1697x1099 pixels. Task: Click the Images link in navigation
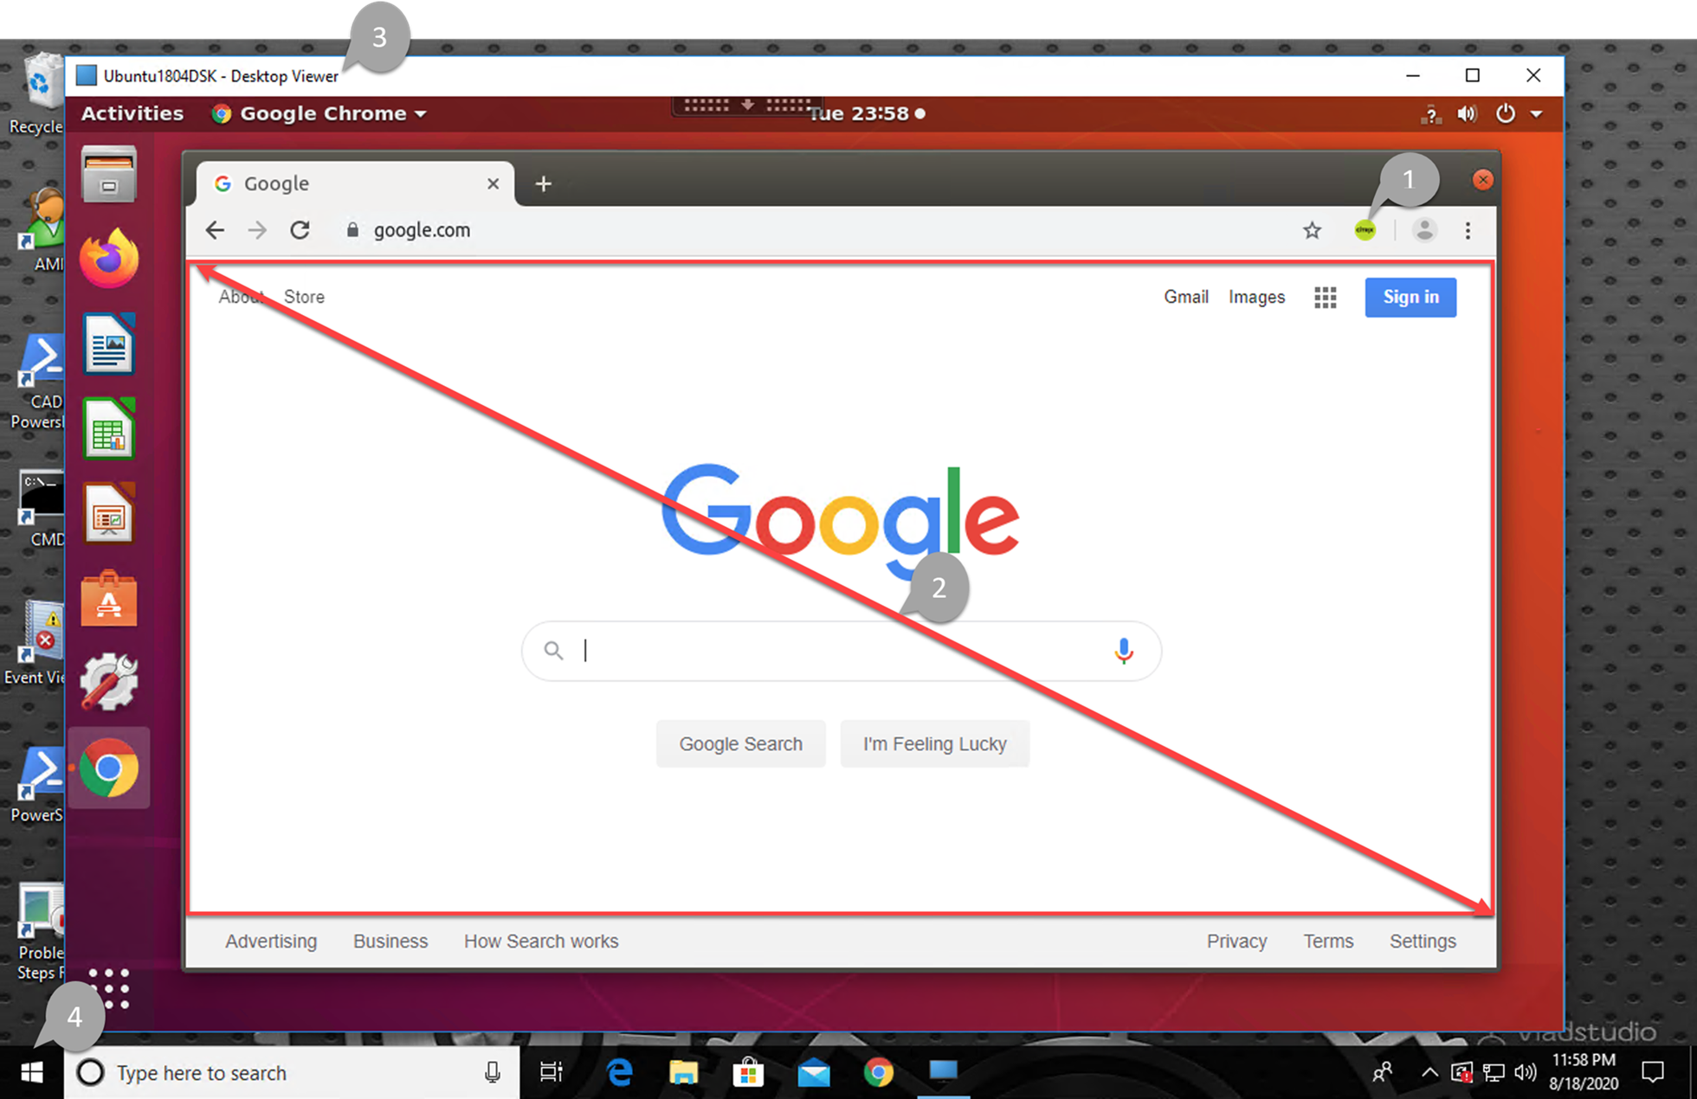click(x=1256, y=297)
